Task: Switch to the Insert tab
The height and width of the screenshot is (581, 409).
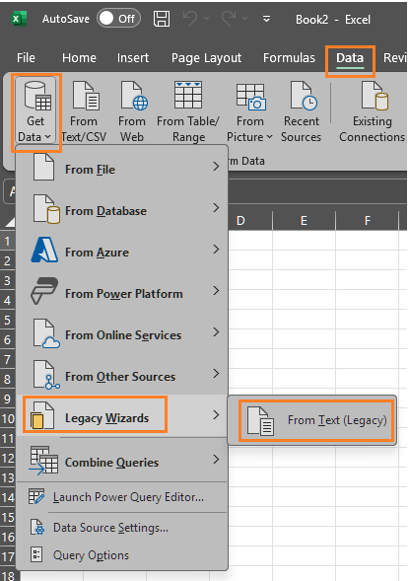Action: pyautogui.click(x=133, y=58)
